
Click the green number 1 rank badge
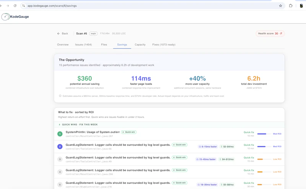pos(60,134)
